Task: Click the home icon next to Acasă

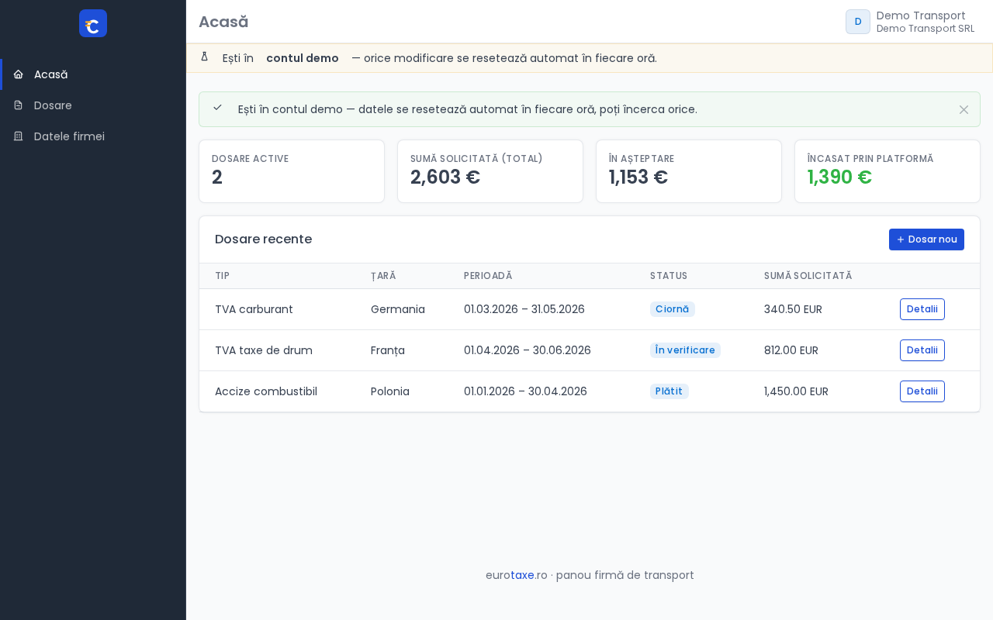Action: (19, 74)
